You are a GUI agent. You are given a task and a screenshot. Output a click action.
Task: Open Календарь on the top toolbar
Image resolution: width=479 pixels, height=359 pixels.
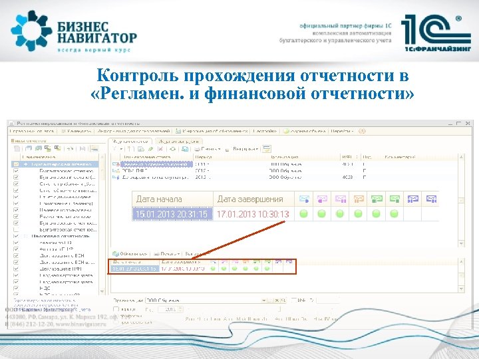coord(77,131)
